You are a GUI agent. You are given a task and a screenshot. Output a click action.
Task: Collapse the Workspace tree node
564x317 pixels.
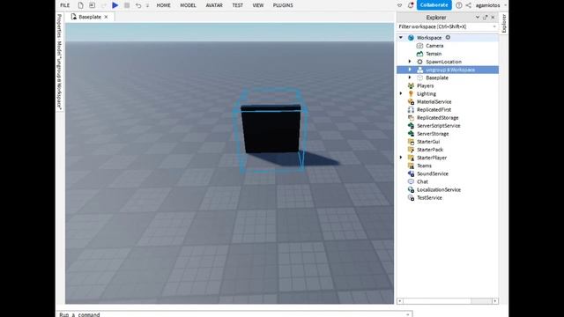tap(401, 37)
